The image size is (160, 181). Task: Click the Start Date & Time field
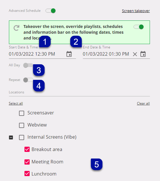[x=42, y=54]
